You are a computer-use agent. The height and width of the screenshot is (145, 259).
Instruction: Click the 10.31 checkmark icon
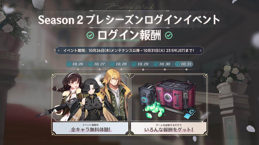coord(177,64)
